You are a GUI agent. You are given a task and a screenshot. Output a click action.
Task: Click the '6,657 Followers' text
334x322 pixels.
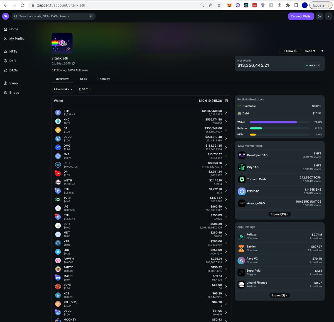tap(78, 70)
